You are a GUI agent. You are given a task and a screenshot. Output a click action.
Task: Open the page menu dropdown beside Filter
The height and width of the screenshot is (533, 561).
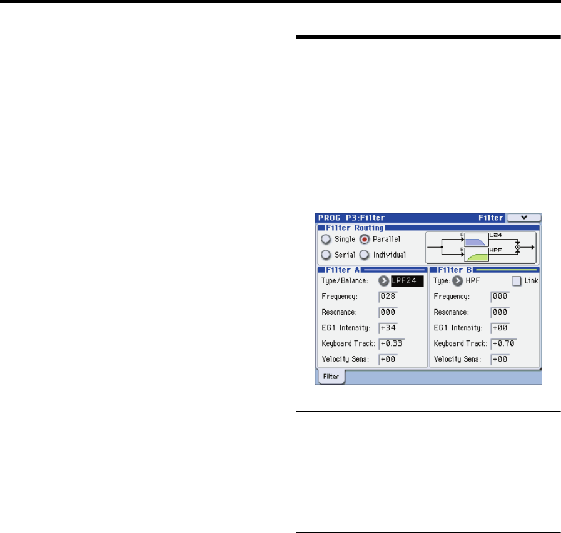[x=524, y=218]
